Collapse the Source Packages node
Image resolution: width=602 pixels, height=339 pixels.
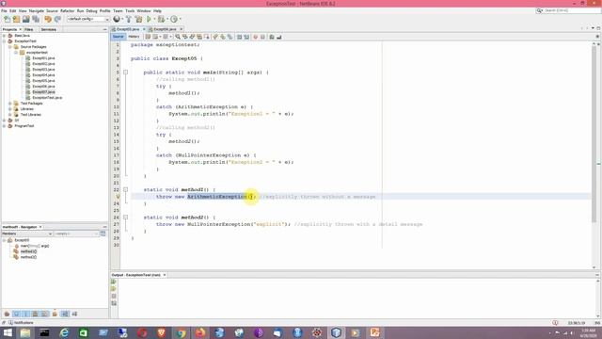coord(10,47)
